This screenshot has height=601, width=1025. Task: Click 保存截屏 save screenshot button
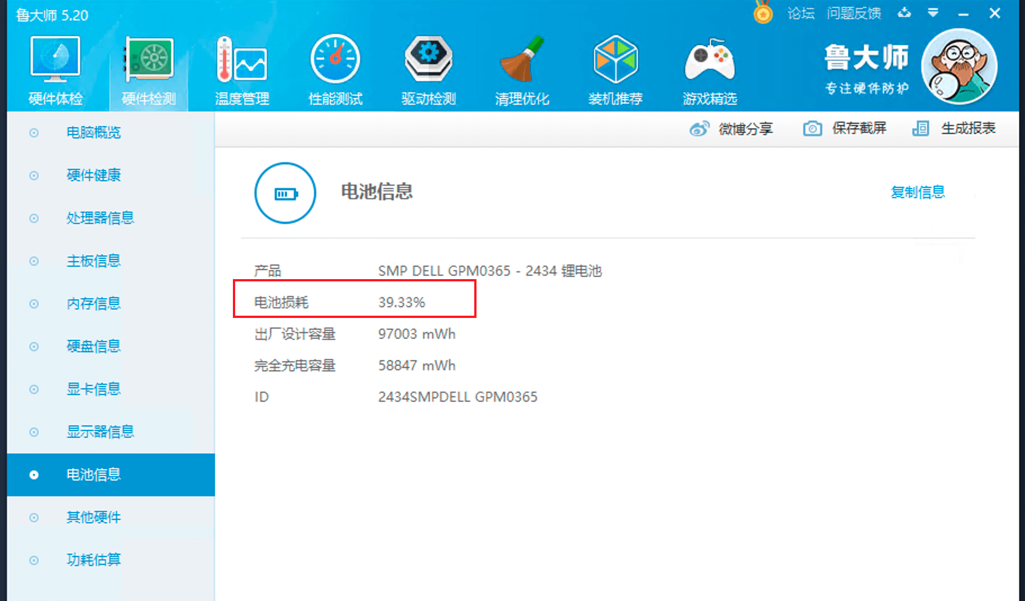(845, 129)
